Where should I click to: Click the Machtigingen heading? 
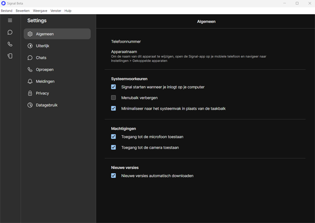click(x=123, y=129)
